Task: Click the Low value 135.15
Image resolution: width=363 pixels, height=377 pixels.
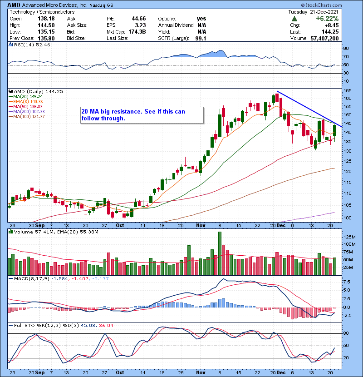Action: (x=46, y=32)
